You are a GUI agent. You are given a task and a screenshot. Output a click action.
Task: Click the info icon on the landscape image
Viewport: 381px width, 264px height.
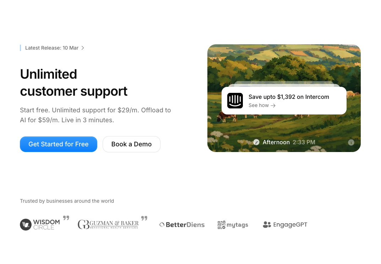351,142
